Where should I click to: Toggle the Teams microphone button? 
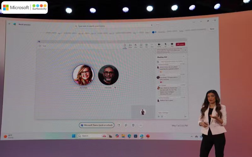click(x=165, y=45)
